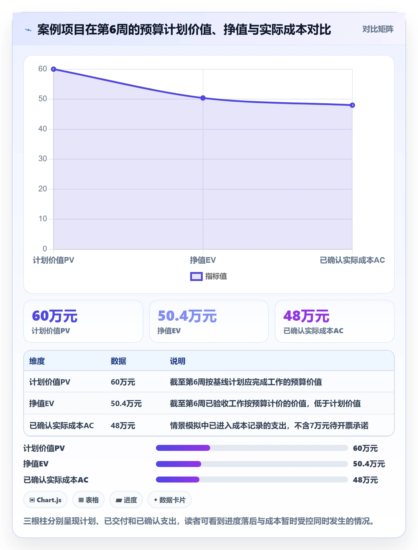418x550 pixels.
Task: Select the 计划价值PV data point on the chart
Action: pyautogui.click(x=53, y=69)
